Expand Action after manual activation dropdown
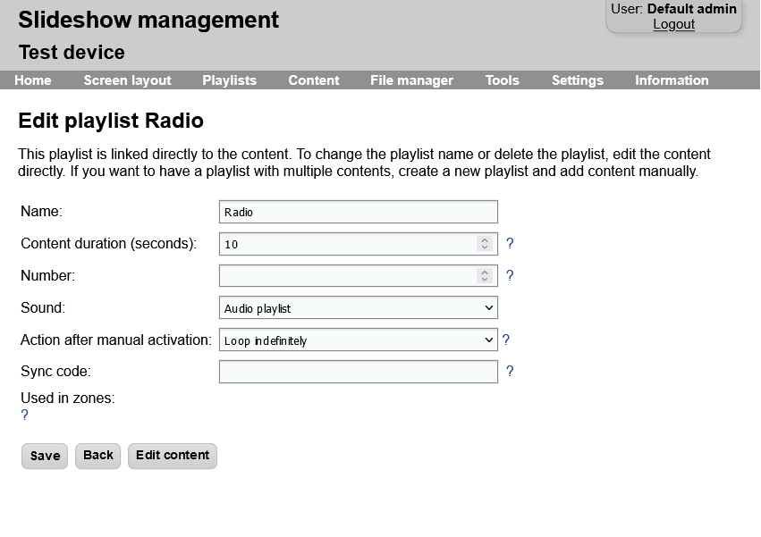Viewport: 761px width, 537px height. point(358,340)
